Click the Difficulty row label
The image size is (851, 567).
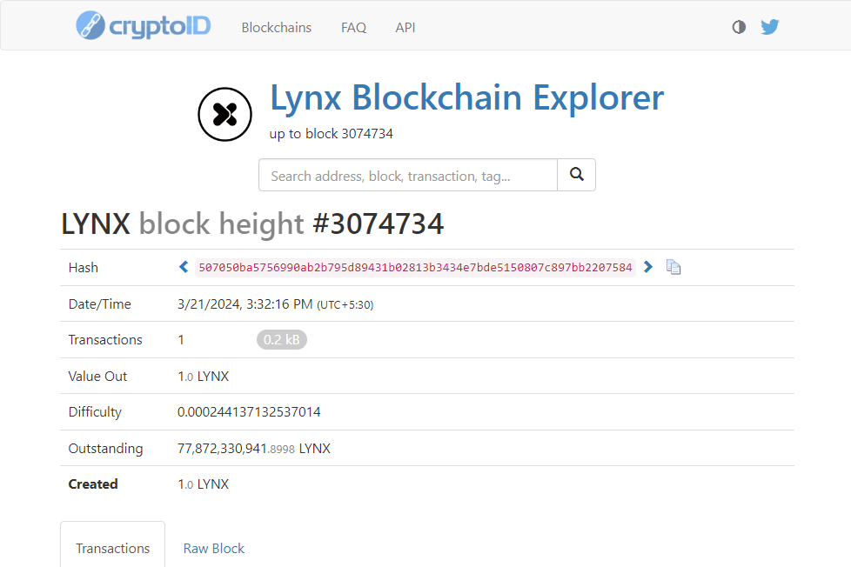coord(95,412)
